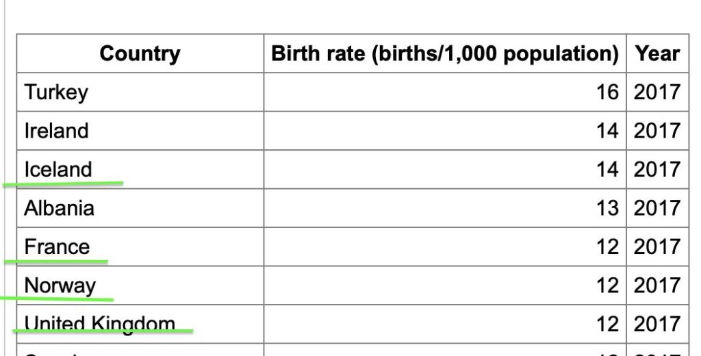Click the Year column header
Screen dimensions: 701x356
tap(658, 53)
